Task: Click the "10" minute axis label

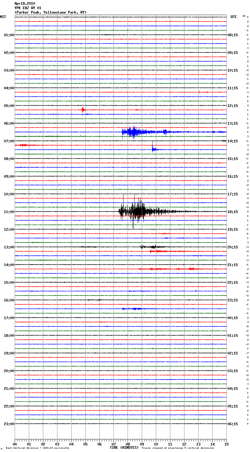Action: coord(156,444)
